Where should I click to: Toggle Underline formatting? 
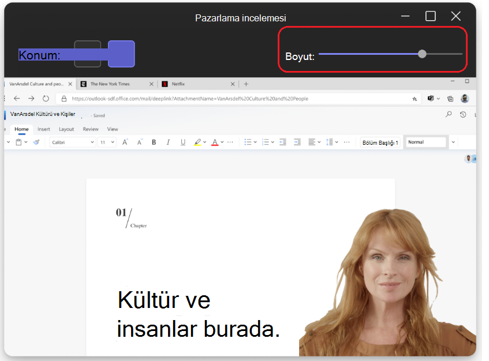point(183,142)
